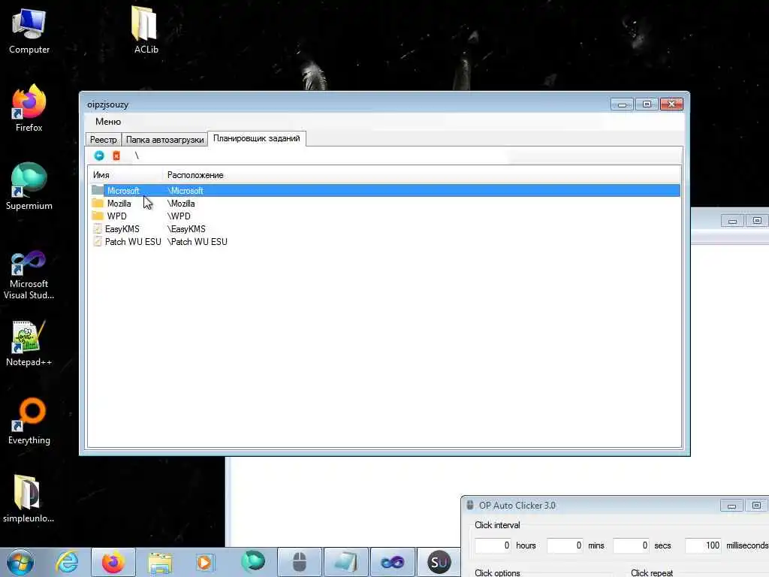Click the \Mozilla location text
Screen dimensions: 769x577
coord(181,203)
